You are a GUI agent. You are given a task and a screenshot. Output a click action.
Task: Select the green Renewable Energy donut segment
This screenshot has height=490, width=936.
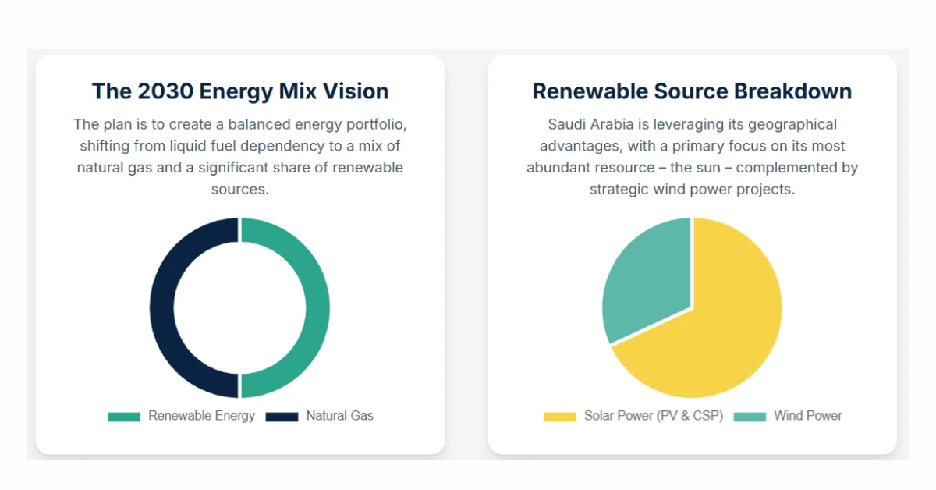coord(317,307)
